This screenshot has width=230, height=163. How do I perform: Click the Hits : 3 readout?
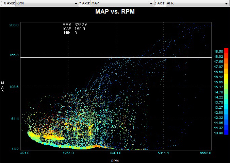point(70,33)
